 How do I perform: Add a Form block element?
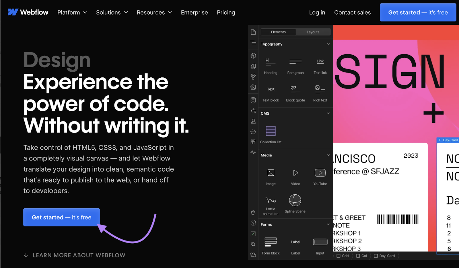(x=271, y=246)
